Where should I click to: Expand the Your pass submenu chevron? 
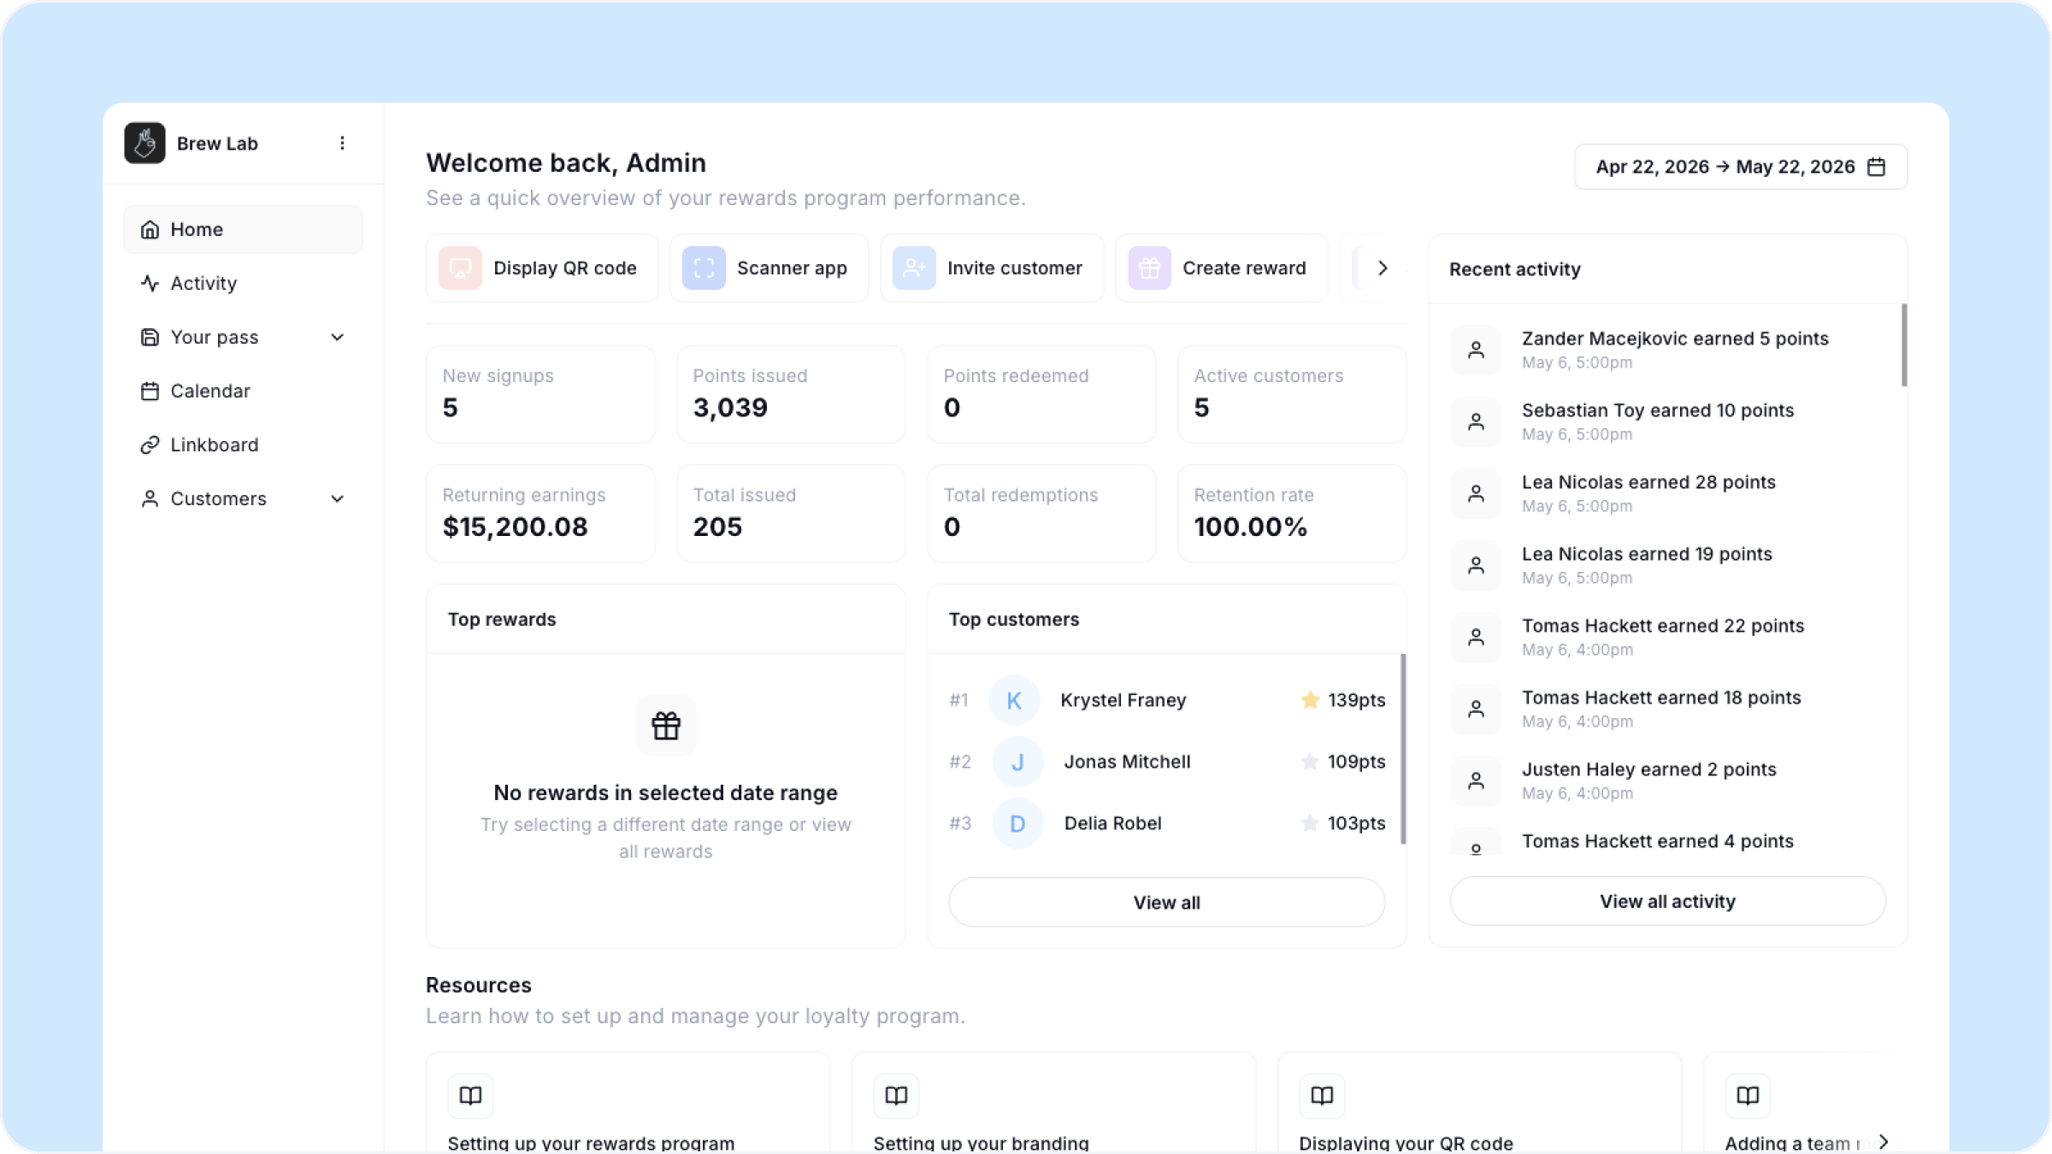[338, 337]
